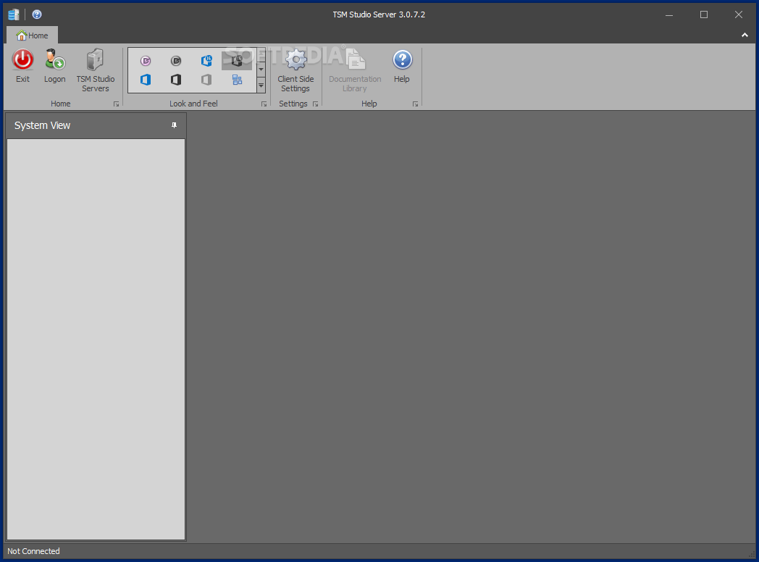Screen dimensions: 759x562
Task: Open the Look and Feel gallery dropdown
Action: tap(261, 85)
